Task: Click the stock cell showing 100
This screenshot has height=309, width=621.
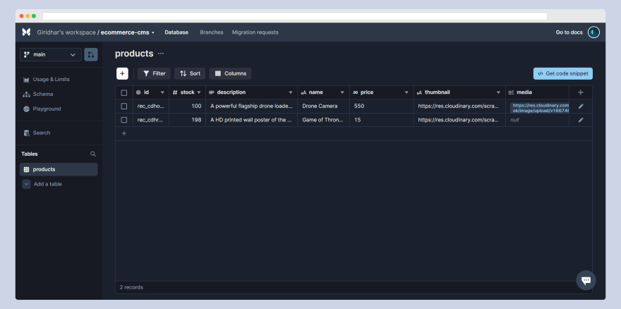Action: point(187,106)
